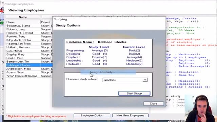This screenshot has width=217, height=122.
Task: Click the Employee Option button
Action: (x=92, y=115)
